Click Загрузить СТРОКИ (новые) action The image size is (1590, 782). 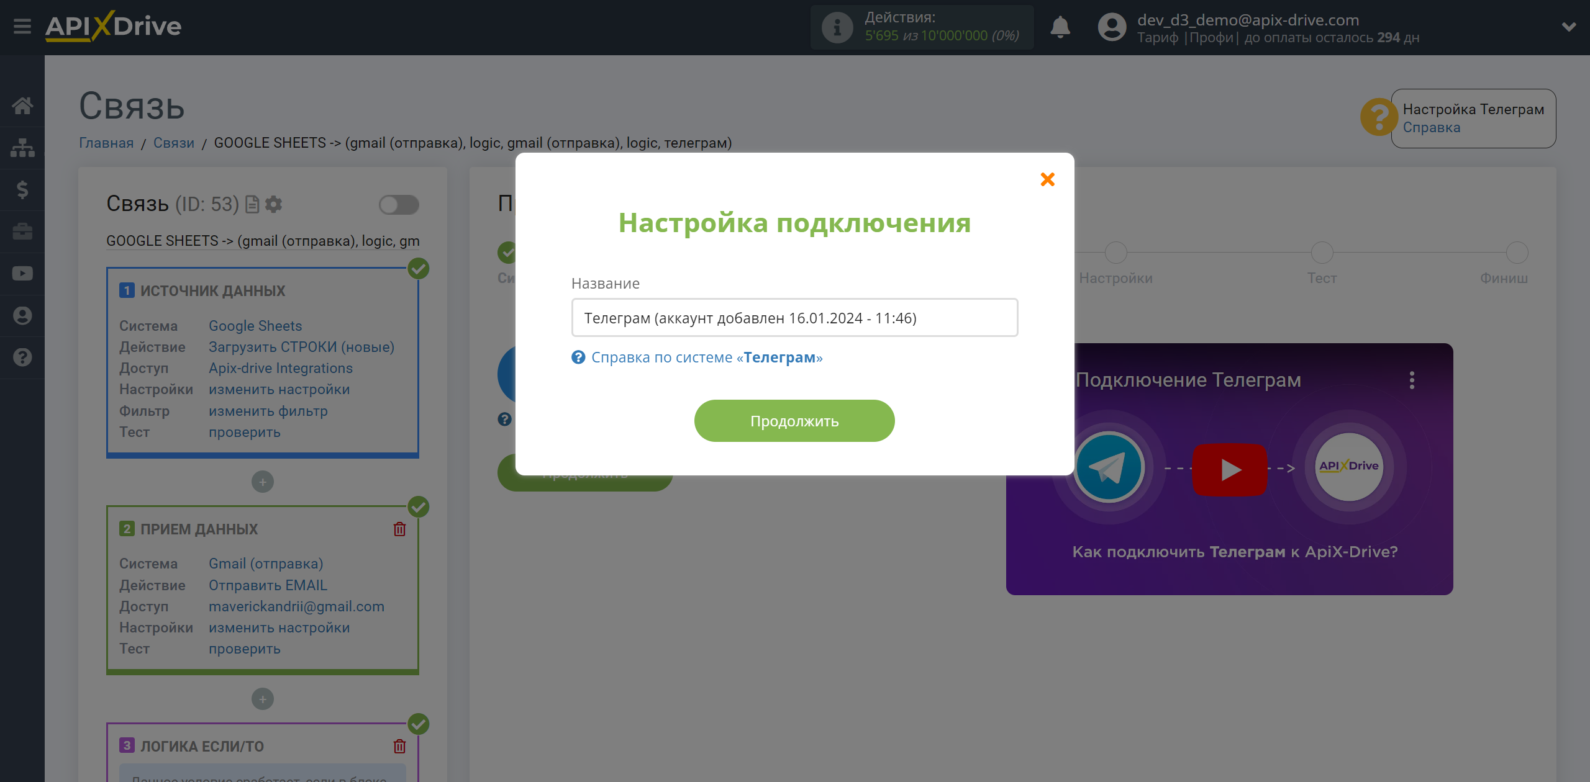click(301, 347)
